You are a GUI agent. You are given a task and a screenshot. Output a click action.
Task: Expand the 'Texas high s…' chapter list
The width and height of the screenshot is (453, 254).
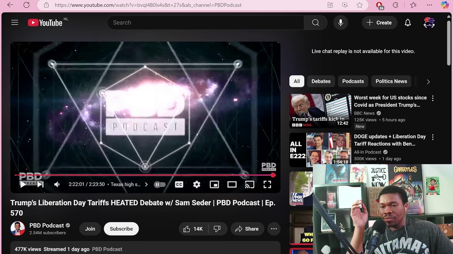129,185
